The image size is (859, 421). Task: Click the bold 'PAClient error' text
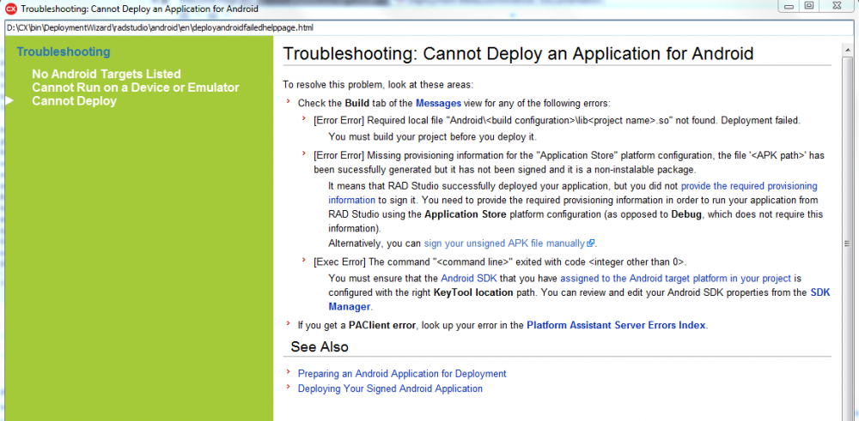coord(383,325)
